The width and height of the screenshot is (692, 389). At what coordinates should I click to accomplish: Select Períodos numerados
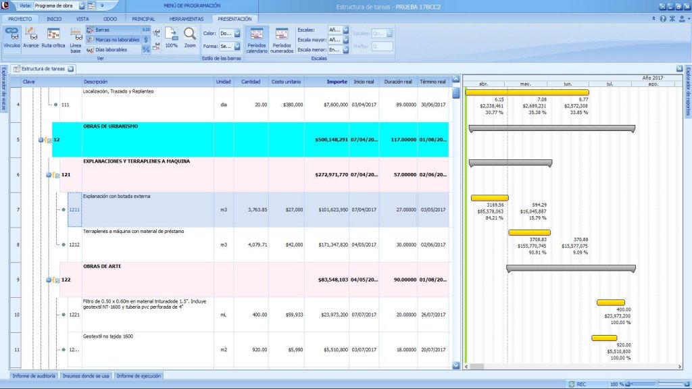pos(282,40)
